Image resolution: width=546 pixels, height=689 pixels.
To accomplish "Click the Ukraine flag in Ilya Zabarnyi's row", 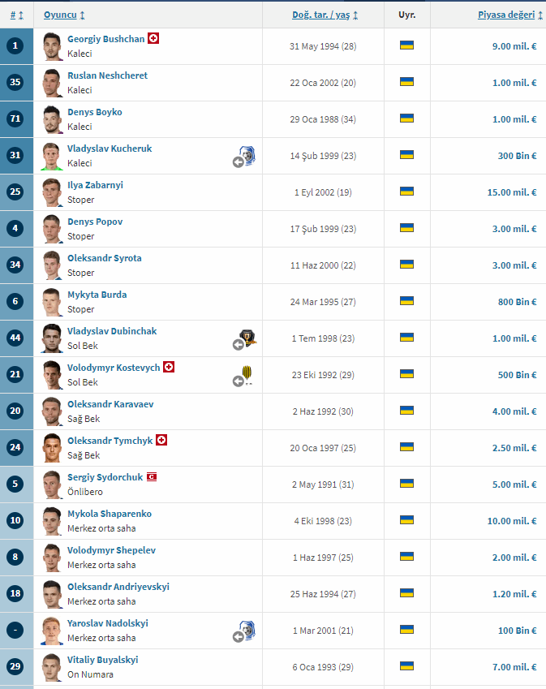I will pos(407,192).
